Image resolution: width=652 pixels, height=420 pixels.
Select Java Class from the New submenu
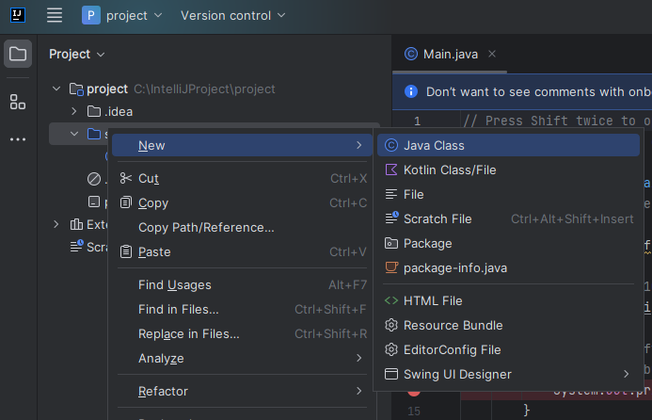point(434,145)
